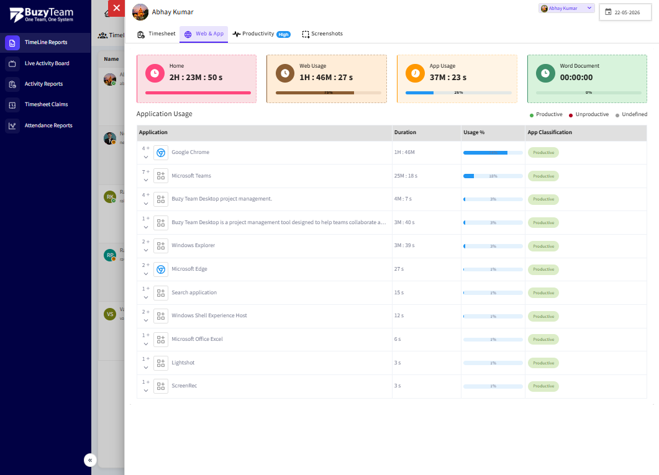
Task: Click Productive badge for Google Chrome
Action: 543,153
